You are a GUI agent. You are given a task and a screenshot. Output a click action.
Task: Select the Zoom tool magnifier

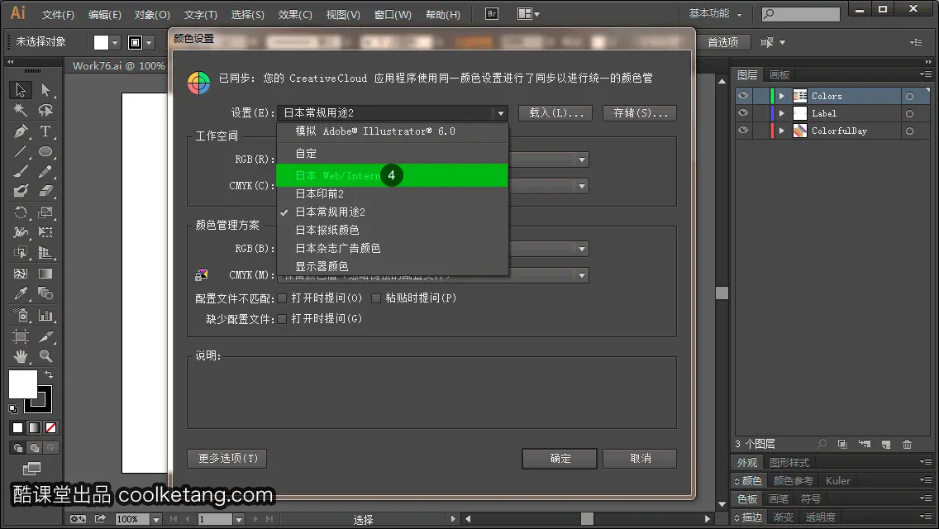point(45,356)
